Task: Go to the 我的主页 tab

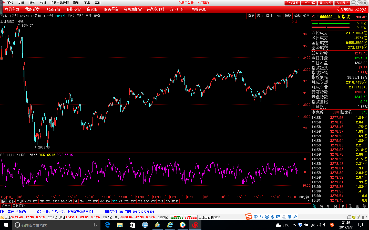Action: 12,9
